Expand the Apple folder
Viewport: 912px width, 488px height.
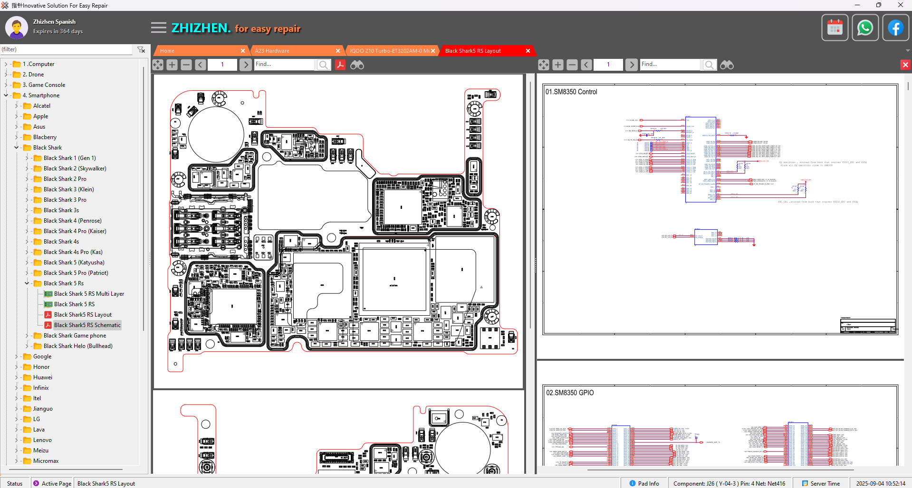16,116
